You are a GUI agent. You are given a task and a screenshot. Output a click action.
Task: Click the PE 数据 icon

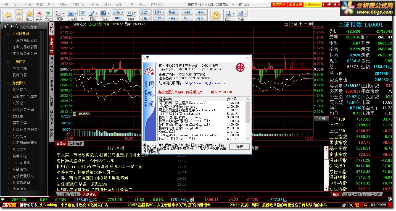[x=129, y=13]
